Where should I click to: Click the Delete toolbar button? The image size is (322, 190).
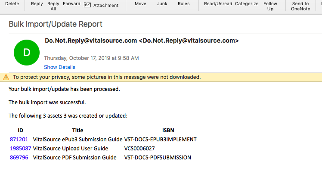tap(12, 4)
